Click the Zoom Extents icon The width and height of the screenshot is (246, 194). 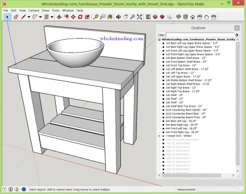tap(140, 17)
